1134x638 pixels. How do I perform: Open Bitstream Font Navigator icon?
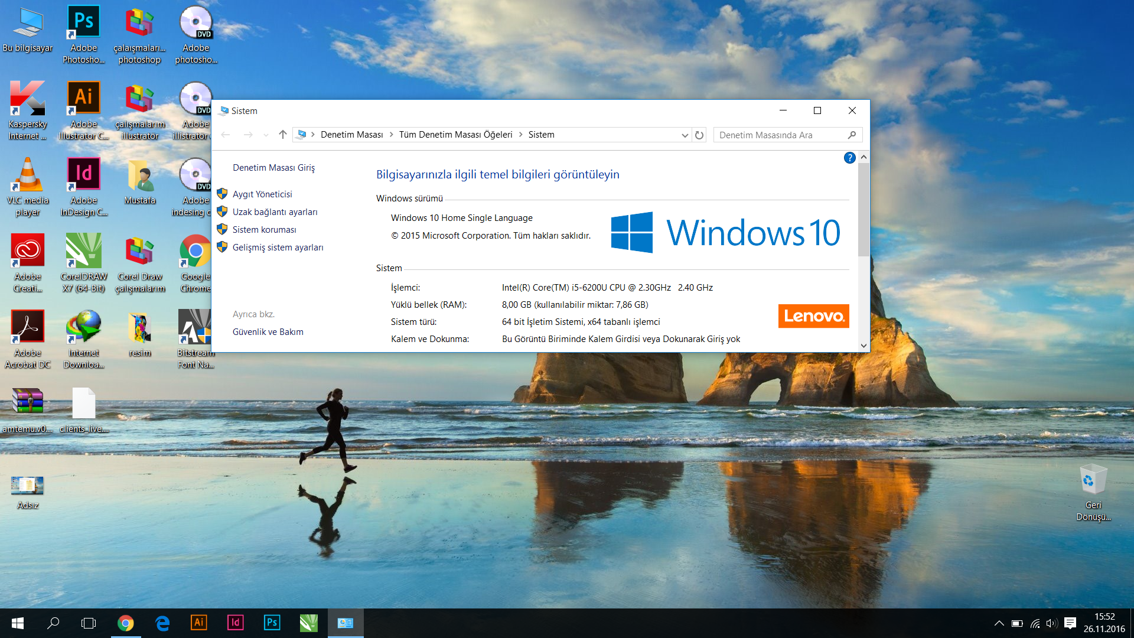(195, 339)
